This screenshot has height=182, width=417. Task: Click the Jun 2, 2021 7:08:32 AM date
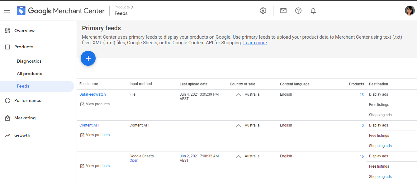[199, 158]
